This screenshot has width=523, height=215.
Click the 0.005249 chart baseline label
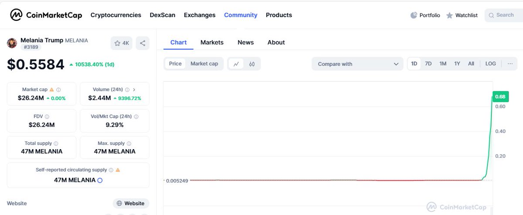pyautogui.click(x=177, y=181)
